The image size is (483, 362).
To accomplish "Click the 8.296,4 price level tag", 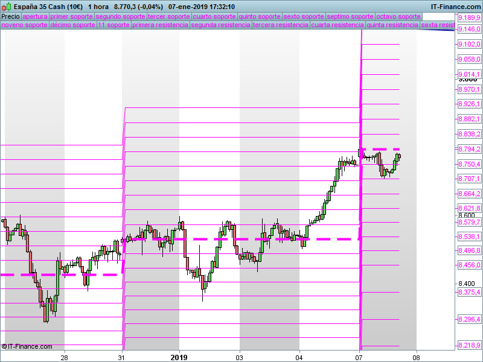I will pyautogui.click(x=469, y=320).
